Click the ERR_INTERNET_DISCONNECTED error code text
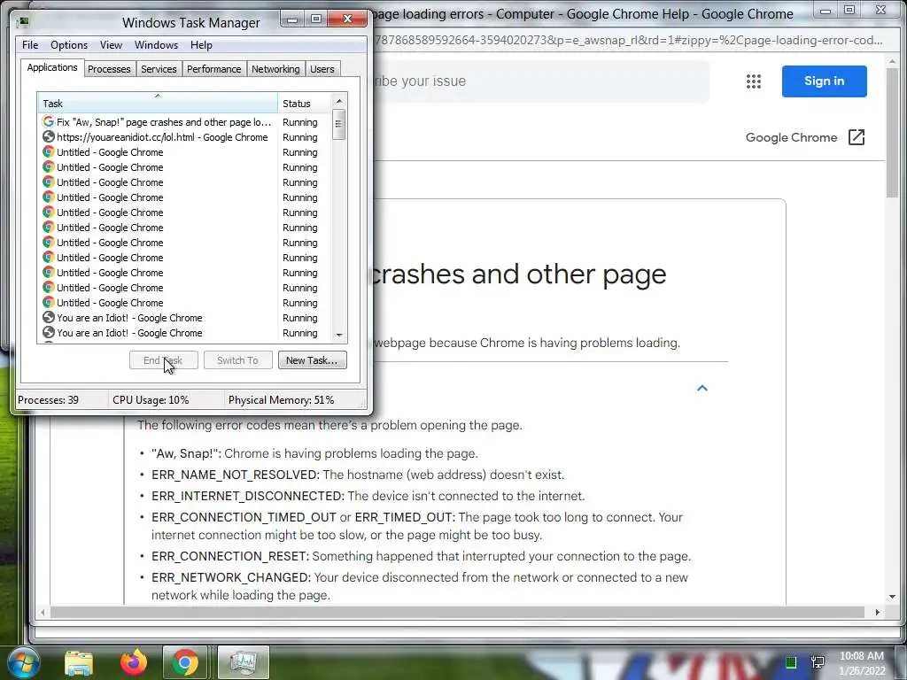This screenshot has width=907, height=680. (x=248, y=496)
